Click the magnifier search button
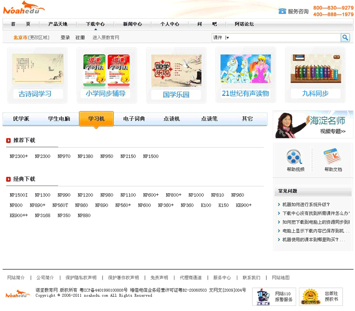355x311 pixels. [345, 38]
